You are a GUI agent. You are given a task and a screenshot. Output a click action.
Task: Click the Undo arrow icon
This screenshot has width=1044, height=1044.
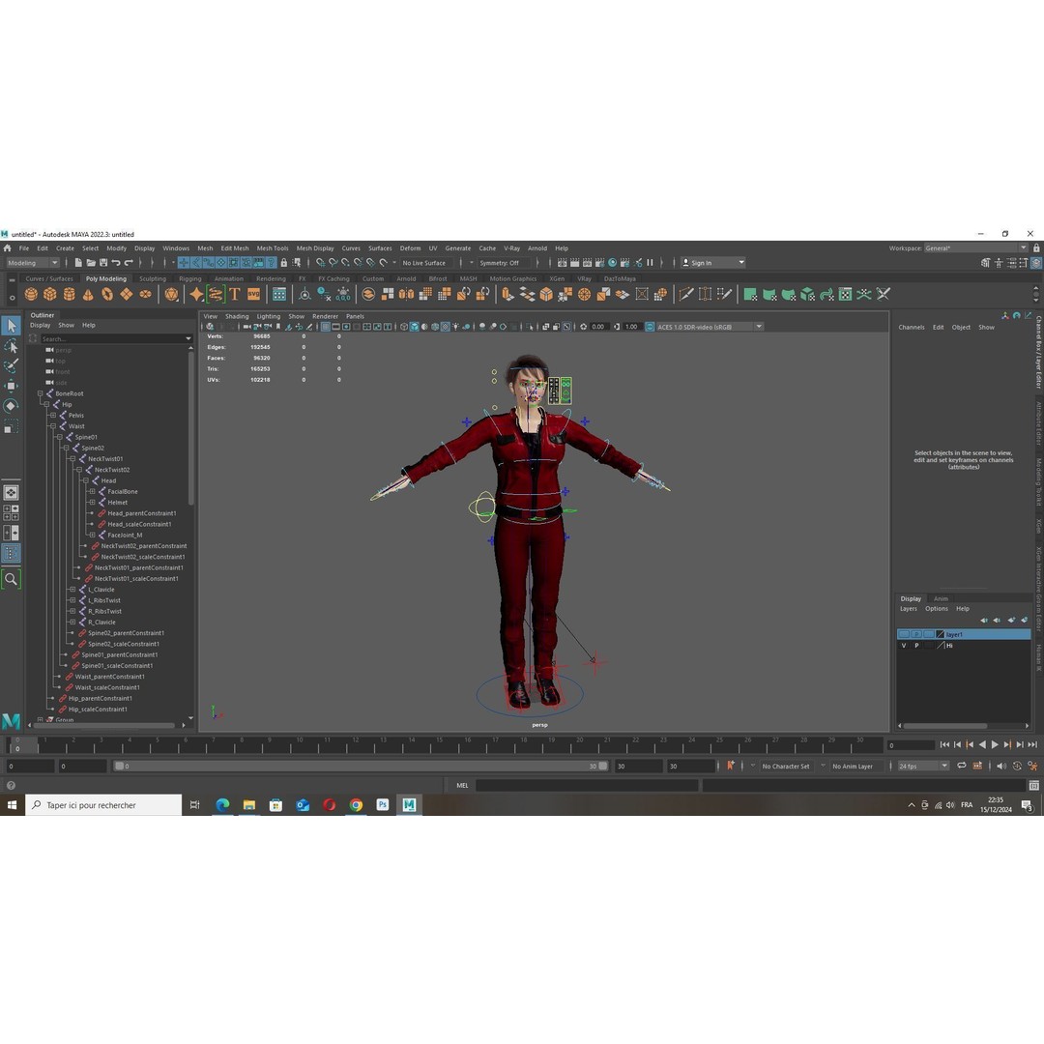[x=116, y=263]
